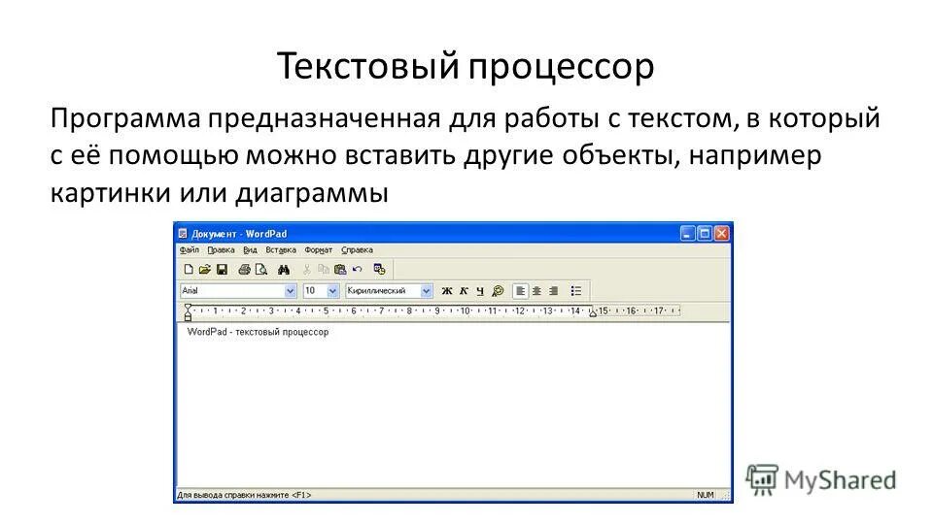Click the 'Документ - WordPad' title bar text

point(239,234)
